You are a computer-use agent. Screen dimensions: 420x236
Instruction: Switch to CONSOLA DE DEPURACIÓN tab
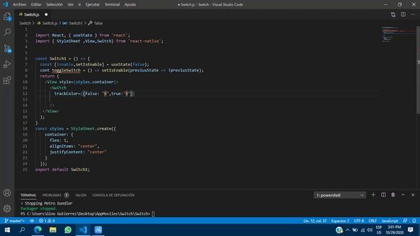pos(114,195)
